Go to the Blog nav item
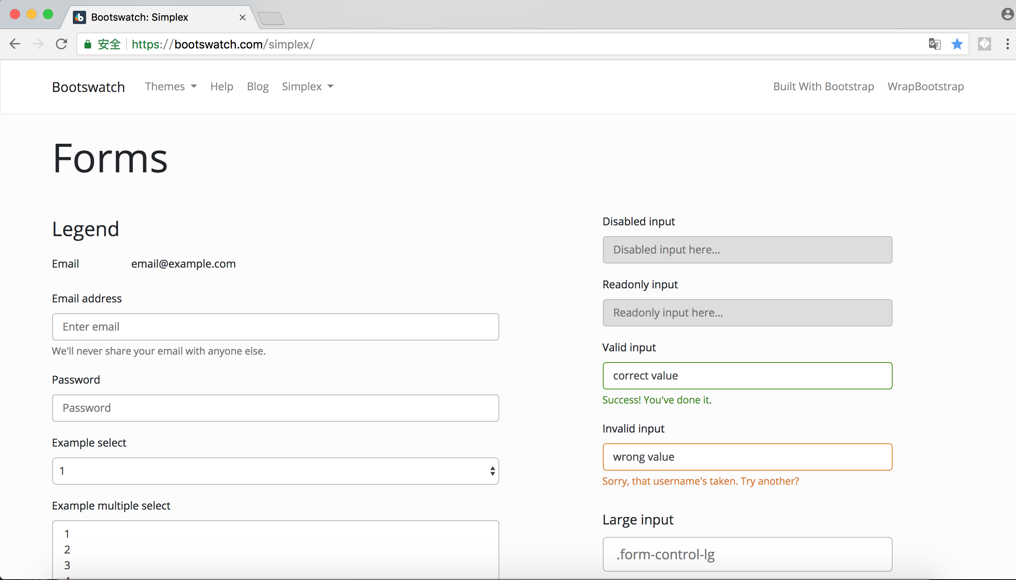The height and width of the screenshot is (580, 1016). (x=258, y=87)
